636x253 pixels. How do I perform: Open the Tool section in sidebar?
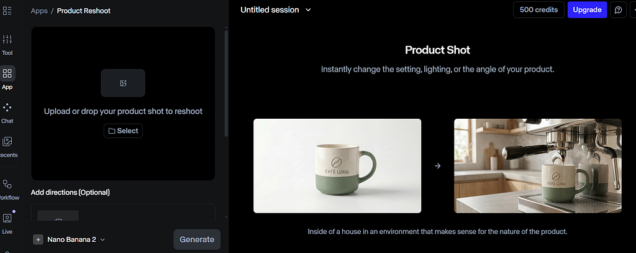point(7,45)
